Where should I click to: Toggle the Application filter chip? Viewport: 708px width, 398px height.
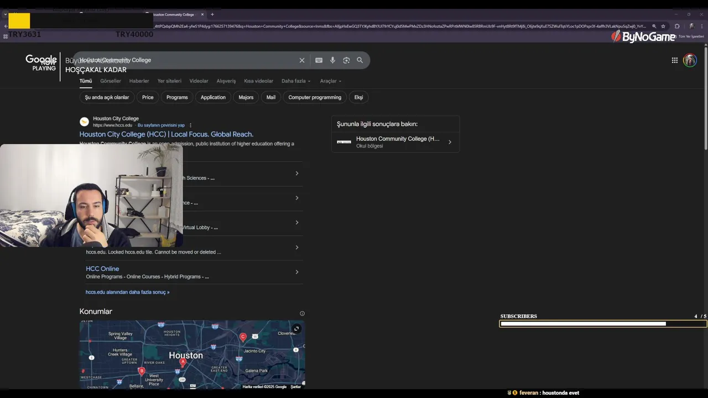pyautogui.click(x=213, y=97)
